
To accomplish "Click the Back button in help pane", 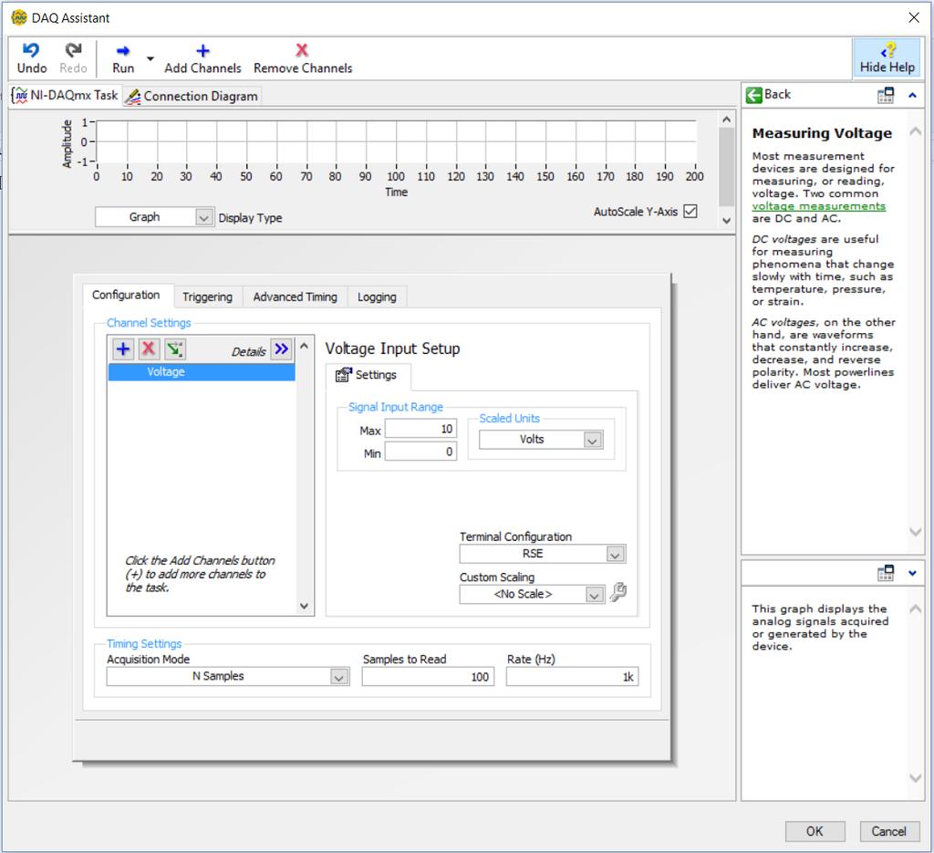I will (x=768, y=94).
